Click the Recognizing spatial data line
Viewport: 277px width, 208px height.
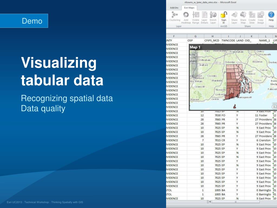pyautogui.click(x=67, y=98)
